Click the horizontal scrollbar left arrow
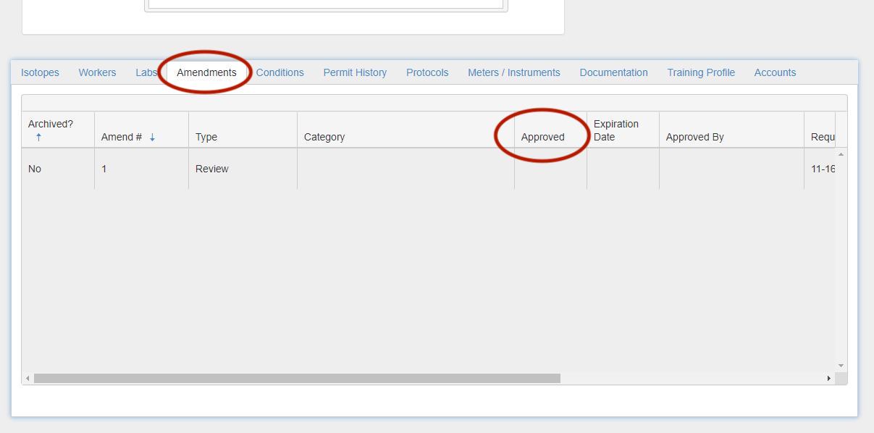The width and height of the screenshot is (874, 433). coord(28,378)
